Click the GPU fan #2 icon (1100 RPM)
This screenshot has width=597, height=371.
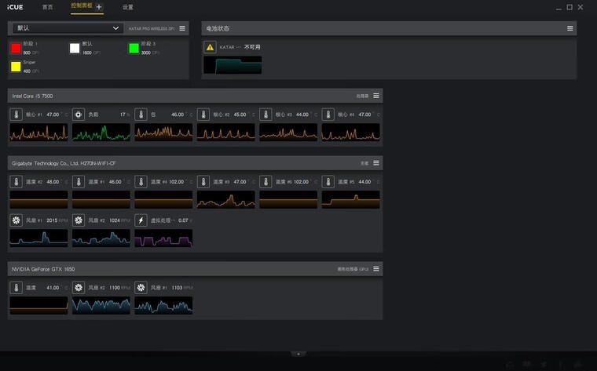click(x=79, y=287)
